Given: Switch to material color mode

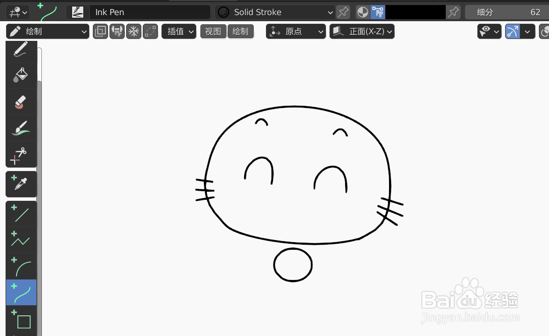Looking at the screenshot, I should pyautogui.click(x=363, y=12).
